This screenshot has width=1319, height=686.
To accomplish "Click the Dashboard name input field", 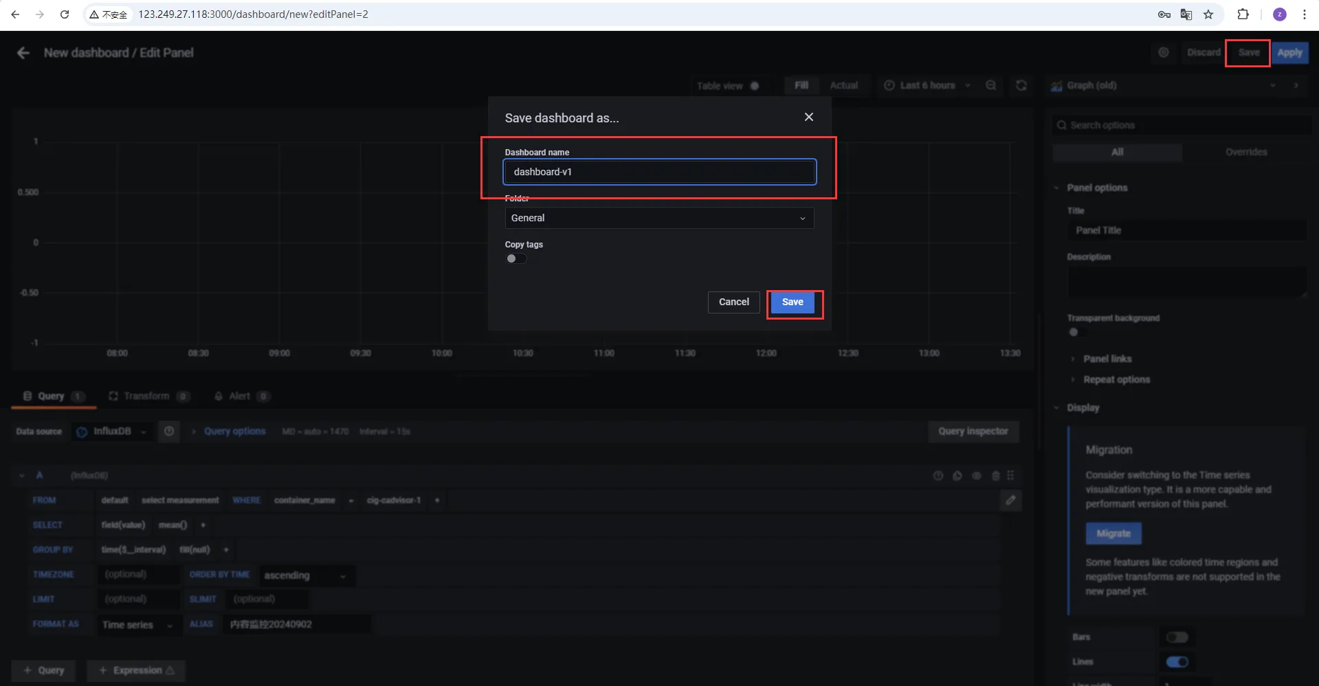I will click(659, 172).
